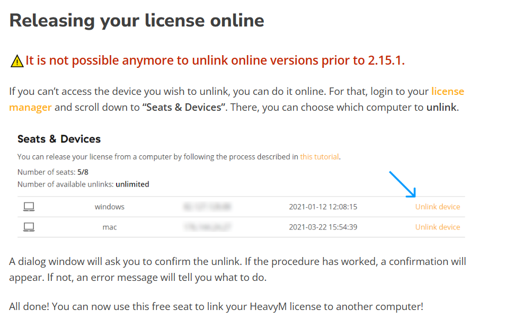513x336 pixels.
Task: Click the red version 2.15.1 warning text
Action: tap(215, 60)
